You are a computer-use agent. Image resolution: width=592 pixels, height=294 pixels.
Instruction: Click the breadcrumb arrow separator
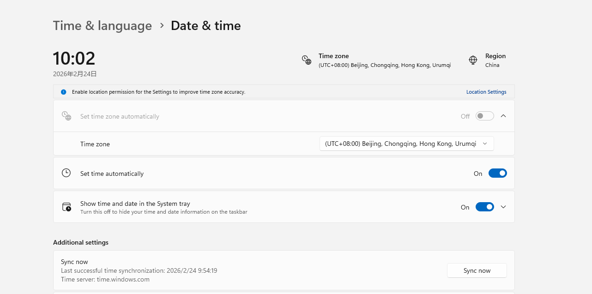(162, 25)
